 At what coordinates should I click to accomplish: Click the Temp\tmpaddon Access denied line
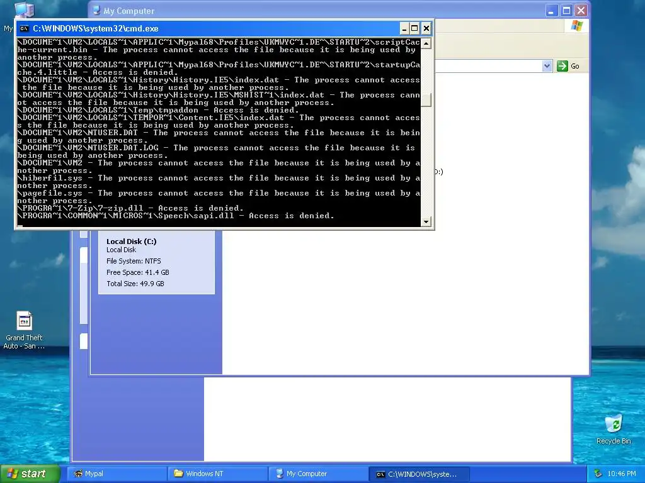coord(158,110)
